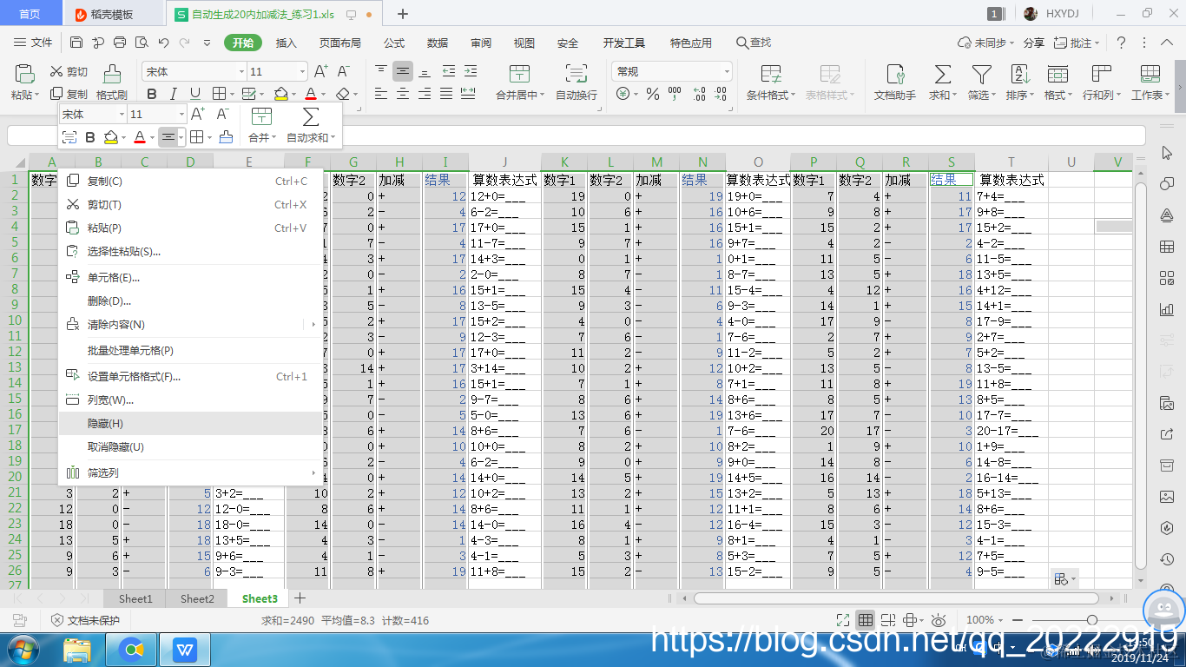Click the Align Left icon in ribbon
Screen dimensions: 1186x667
380,94
